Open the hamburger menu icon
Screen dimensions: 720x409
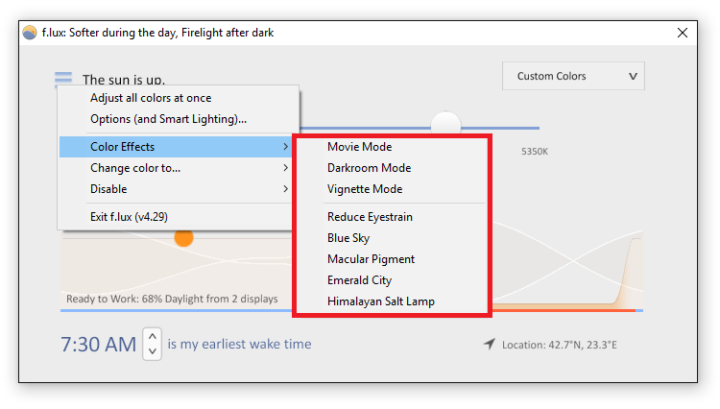(x=63, y=79)
